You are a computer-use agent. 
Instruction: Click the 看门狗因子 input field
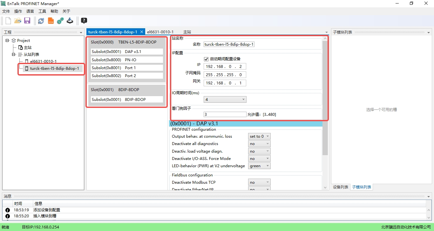(x=225, y=115)
